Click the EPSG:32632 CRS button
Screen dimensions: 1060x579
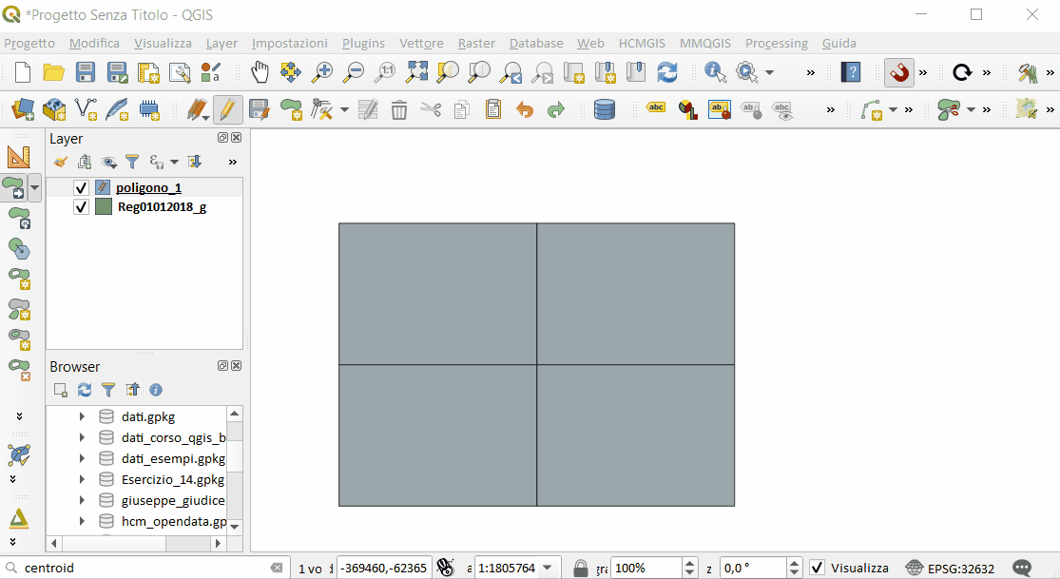coord(951,568)
